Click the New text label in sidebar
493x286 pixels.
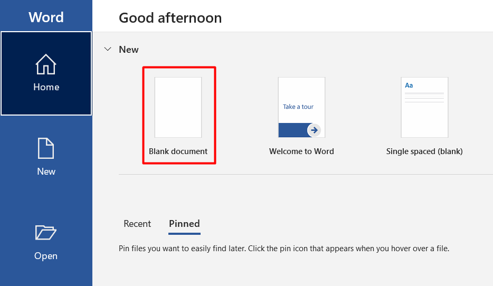tap(46, 171)
